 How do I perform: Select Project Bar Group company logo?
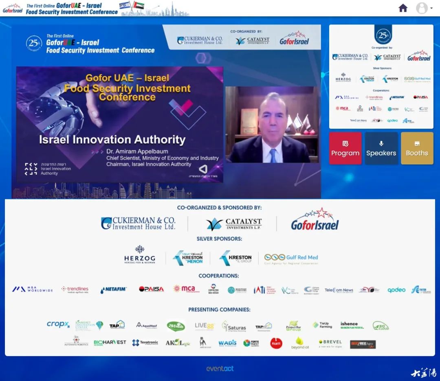(x=293, y=326)
